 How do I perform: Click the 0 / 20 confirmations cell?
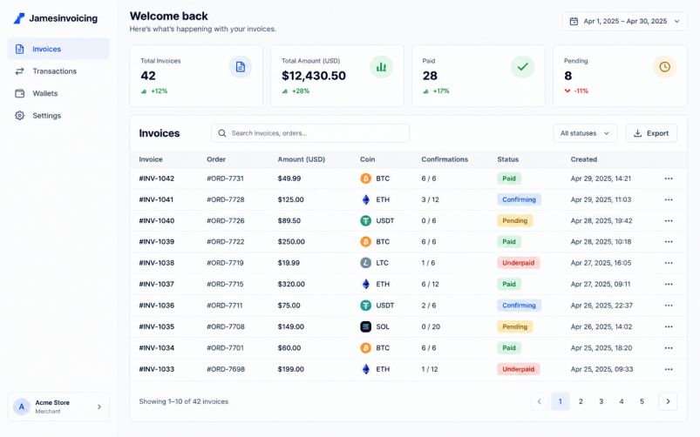click(x=431, y=326)
